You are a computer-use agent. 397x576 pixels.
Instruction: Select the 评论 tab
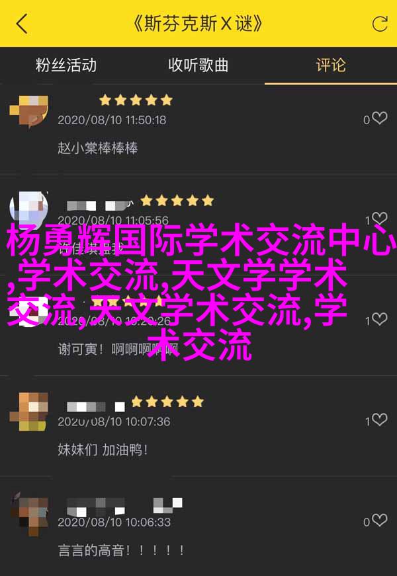click(x=331, y=65)
